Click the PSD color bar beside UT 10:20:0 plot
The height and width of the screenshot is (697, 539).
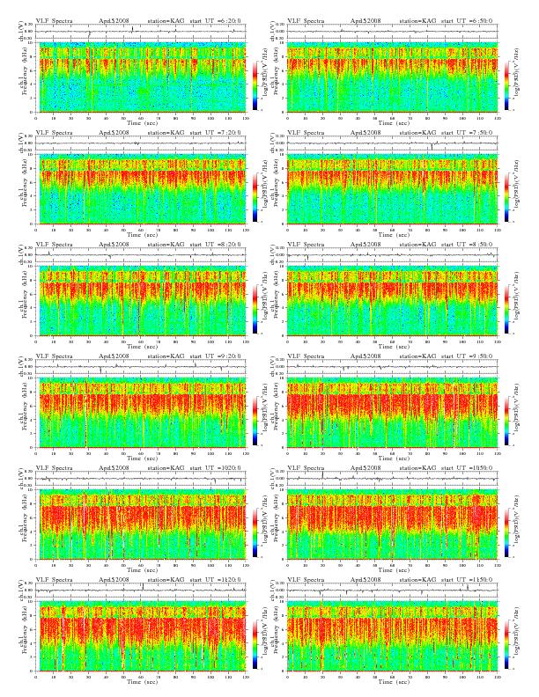[255, 532]
